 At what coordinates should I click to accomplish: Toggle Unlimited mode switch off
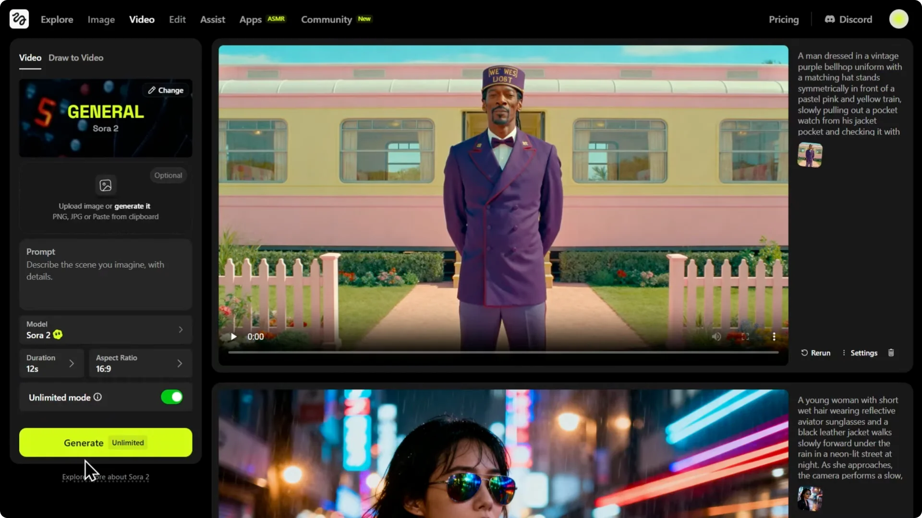(171, 397)
